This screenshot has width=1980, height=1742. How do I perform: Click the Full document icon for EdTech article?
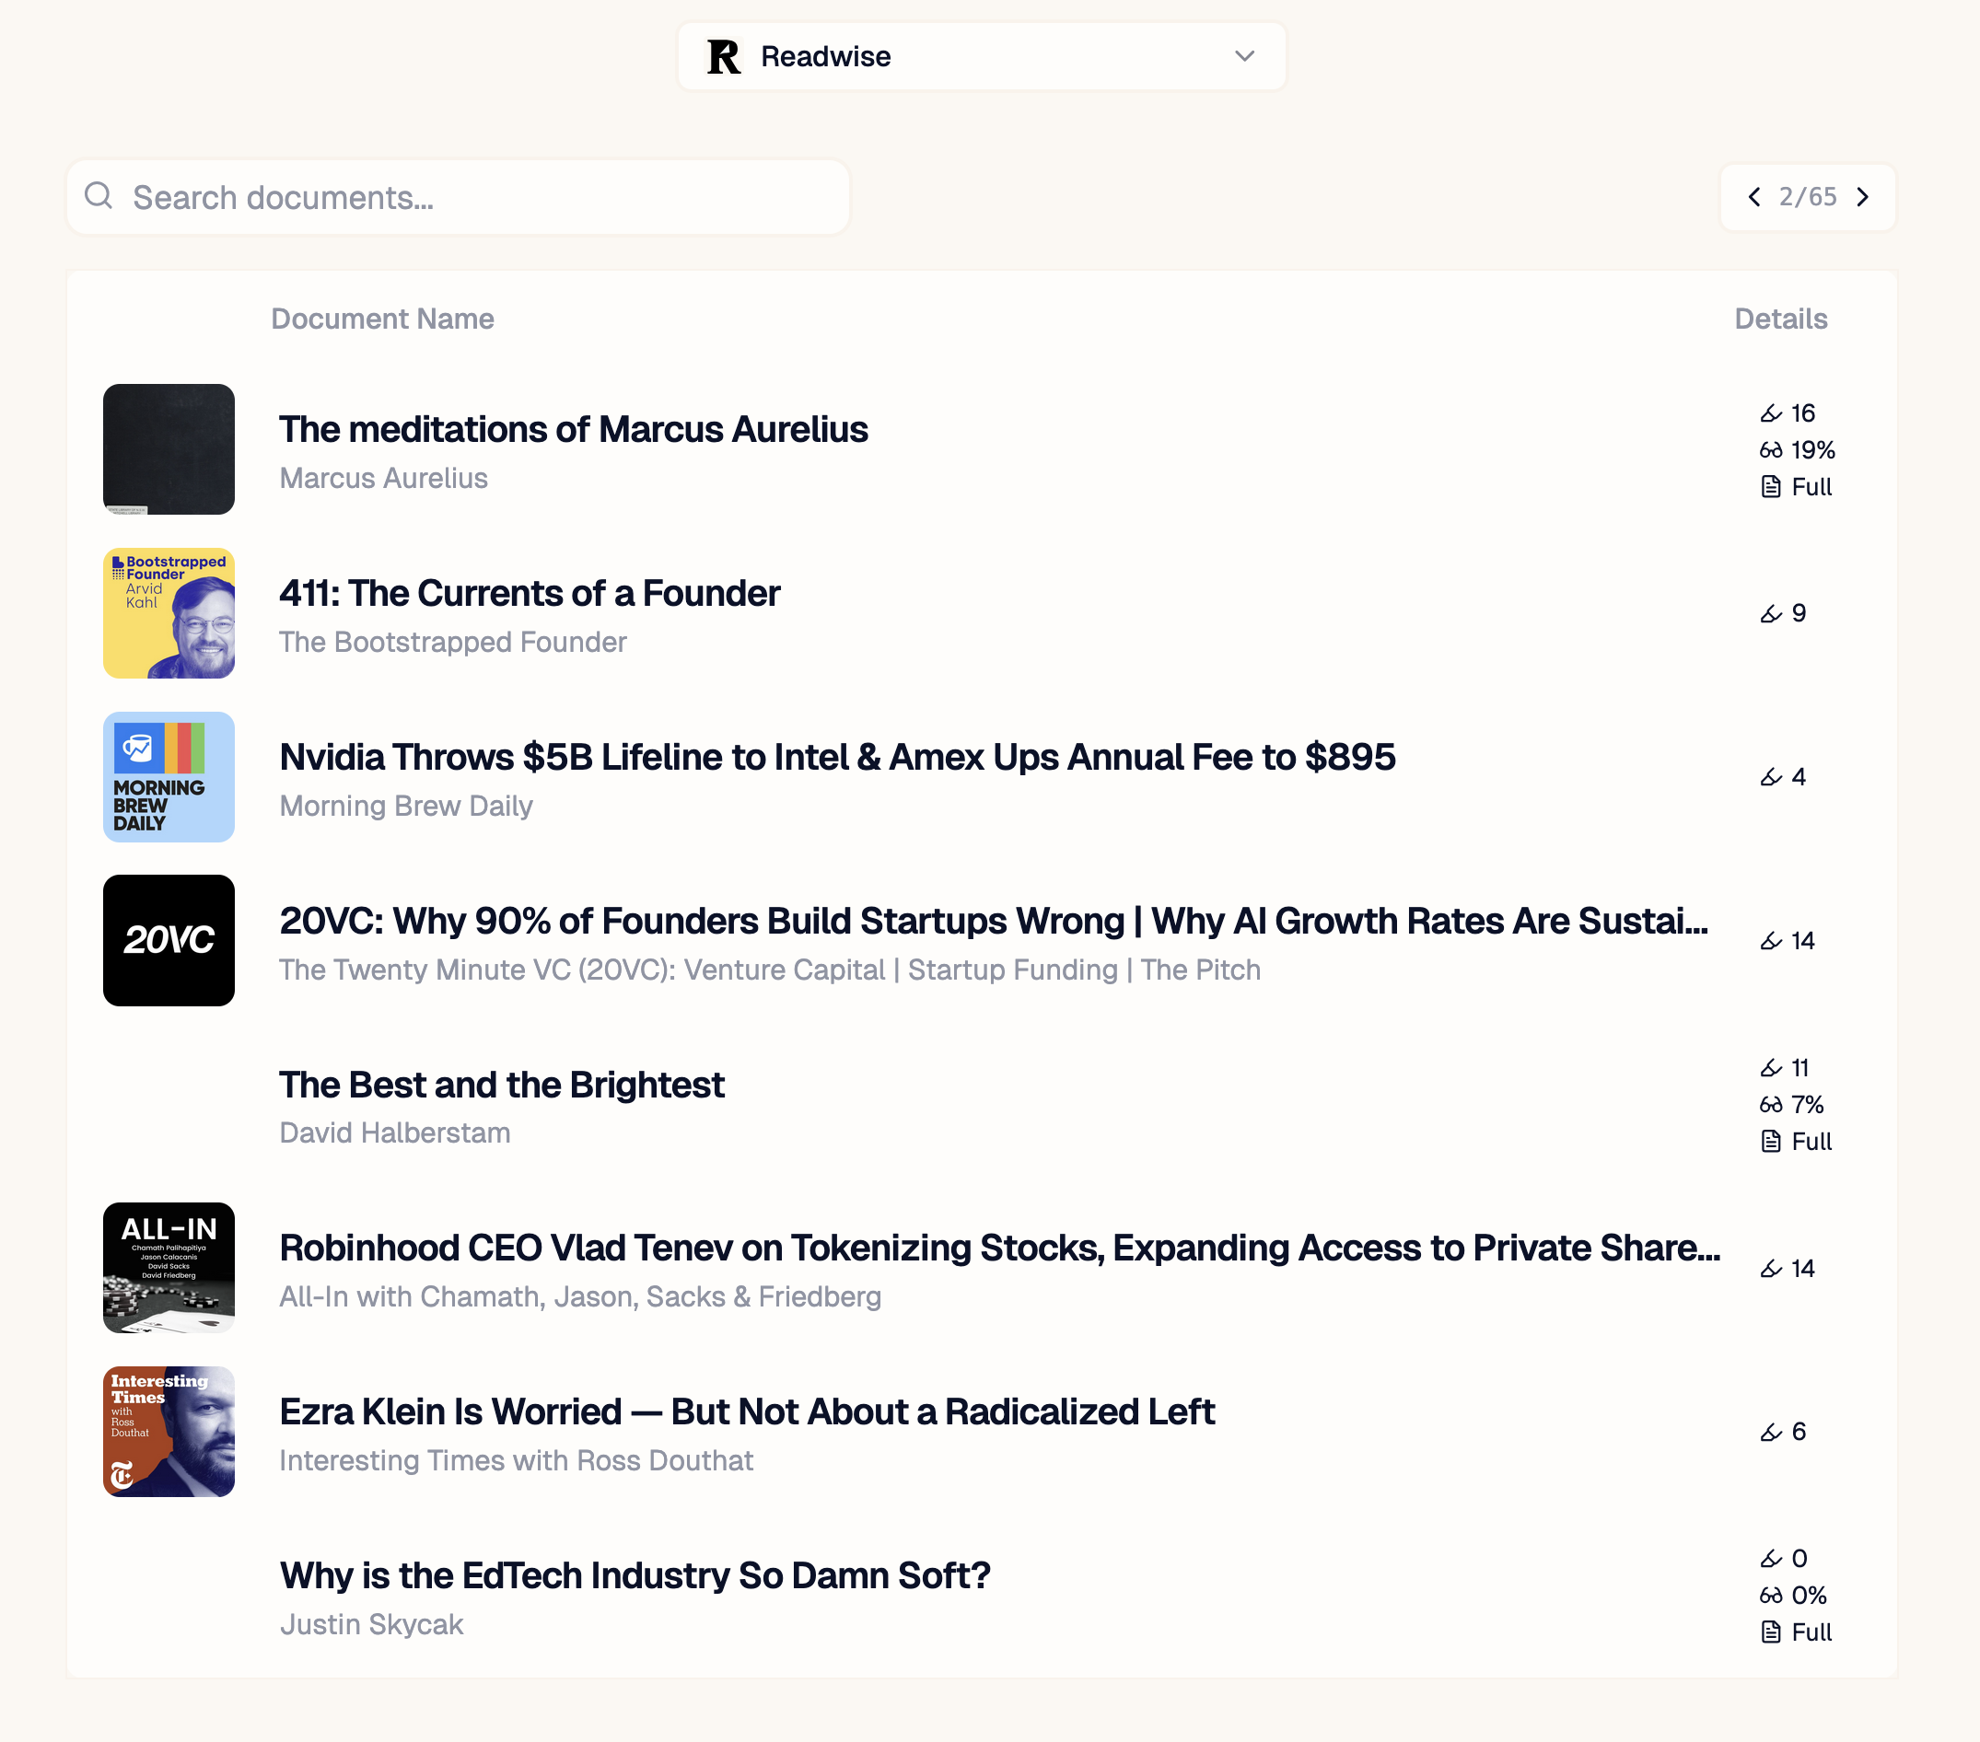click(x=1771, y=1632)
